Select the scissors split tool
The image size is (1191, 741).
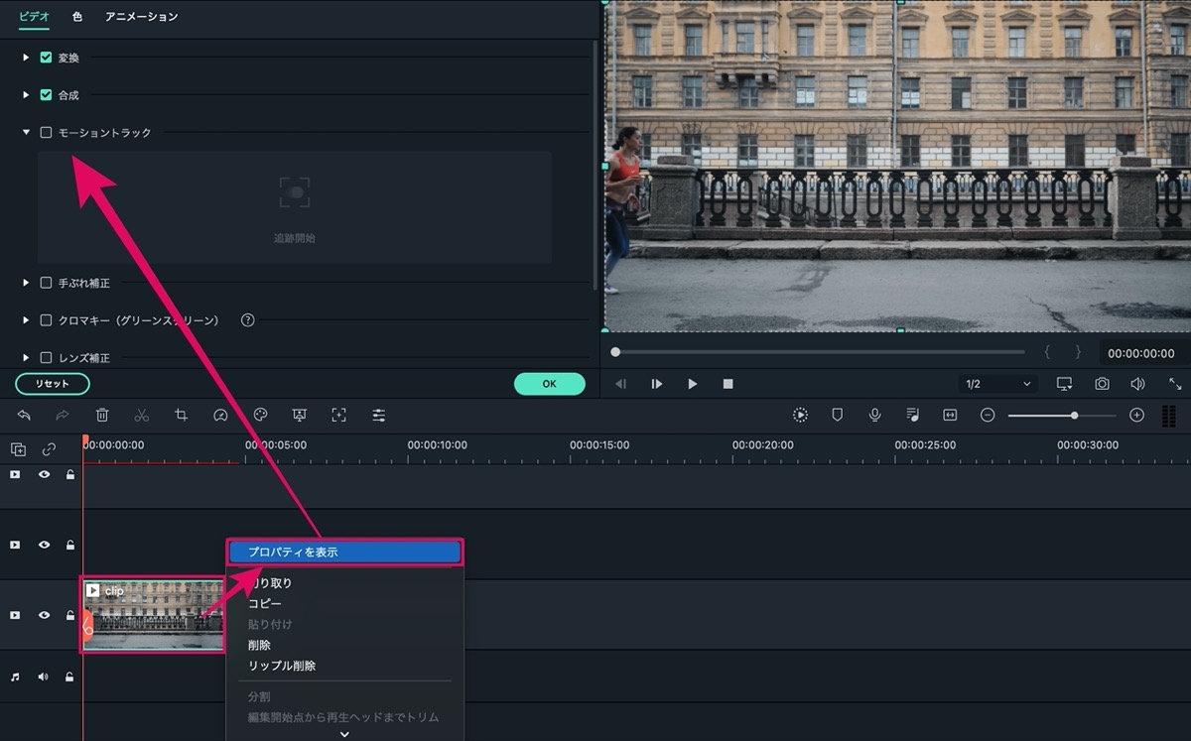(142, 416)
